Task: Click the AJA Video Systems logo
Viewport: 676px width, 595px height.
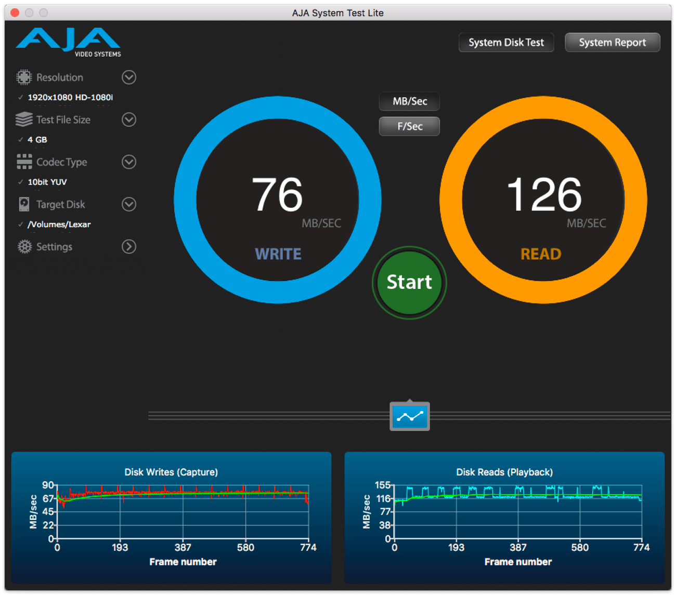Action: [69, 42]
